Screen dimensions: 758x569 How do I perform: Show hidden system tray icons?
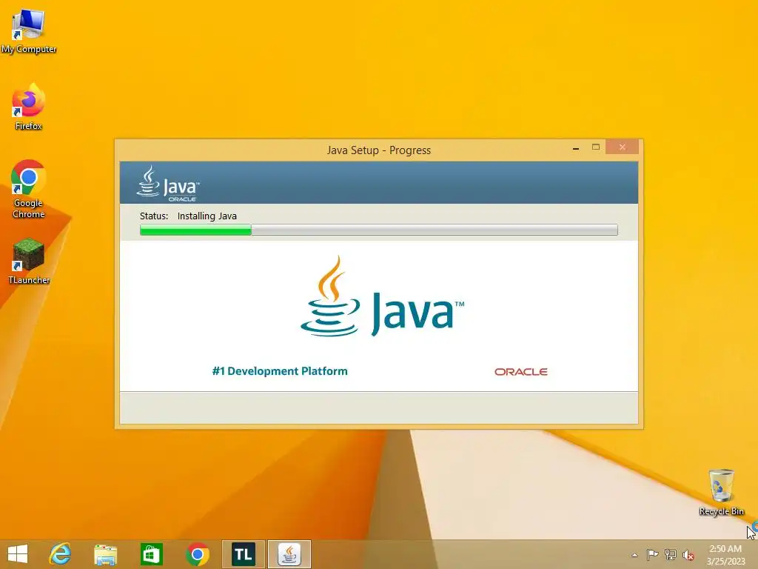[634, 555]
